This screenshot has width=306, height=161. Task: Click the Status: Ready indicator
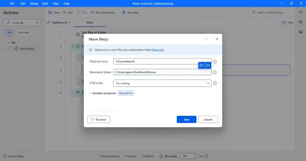14,156
